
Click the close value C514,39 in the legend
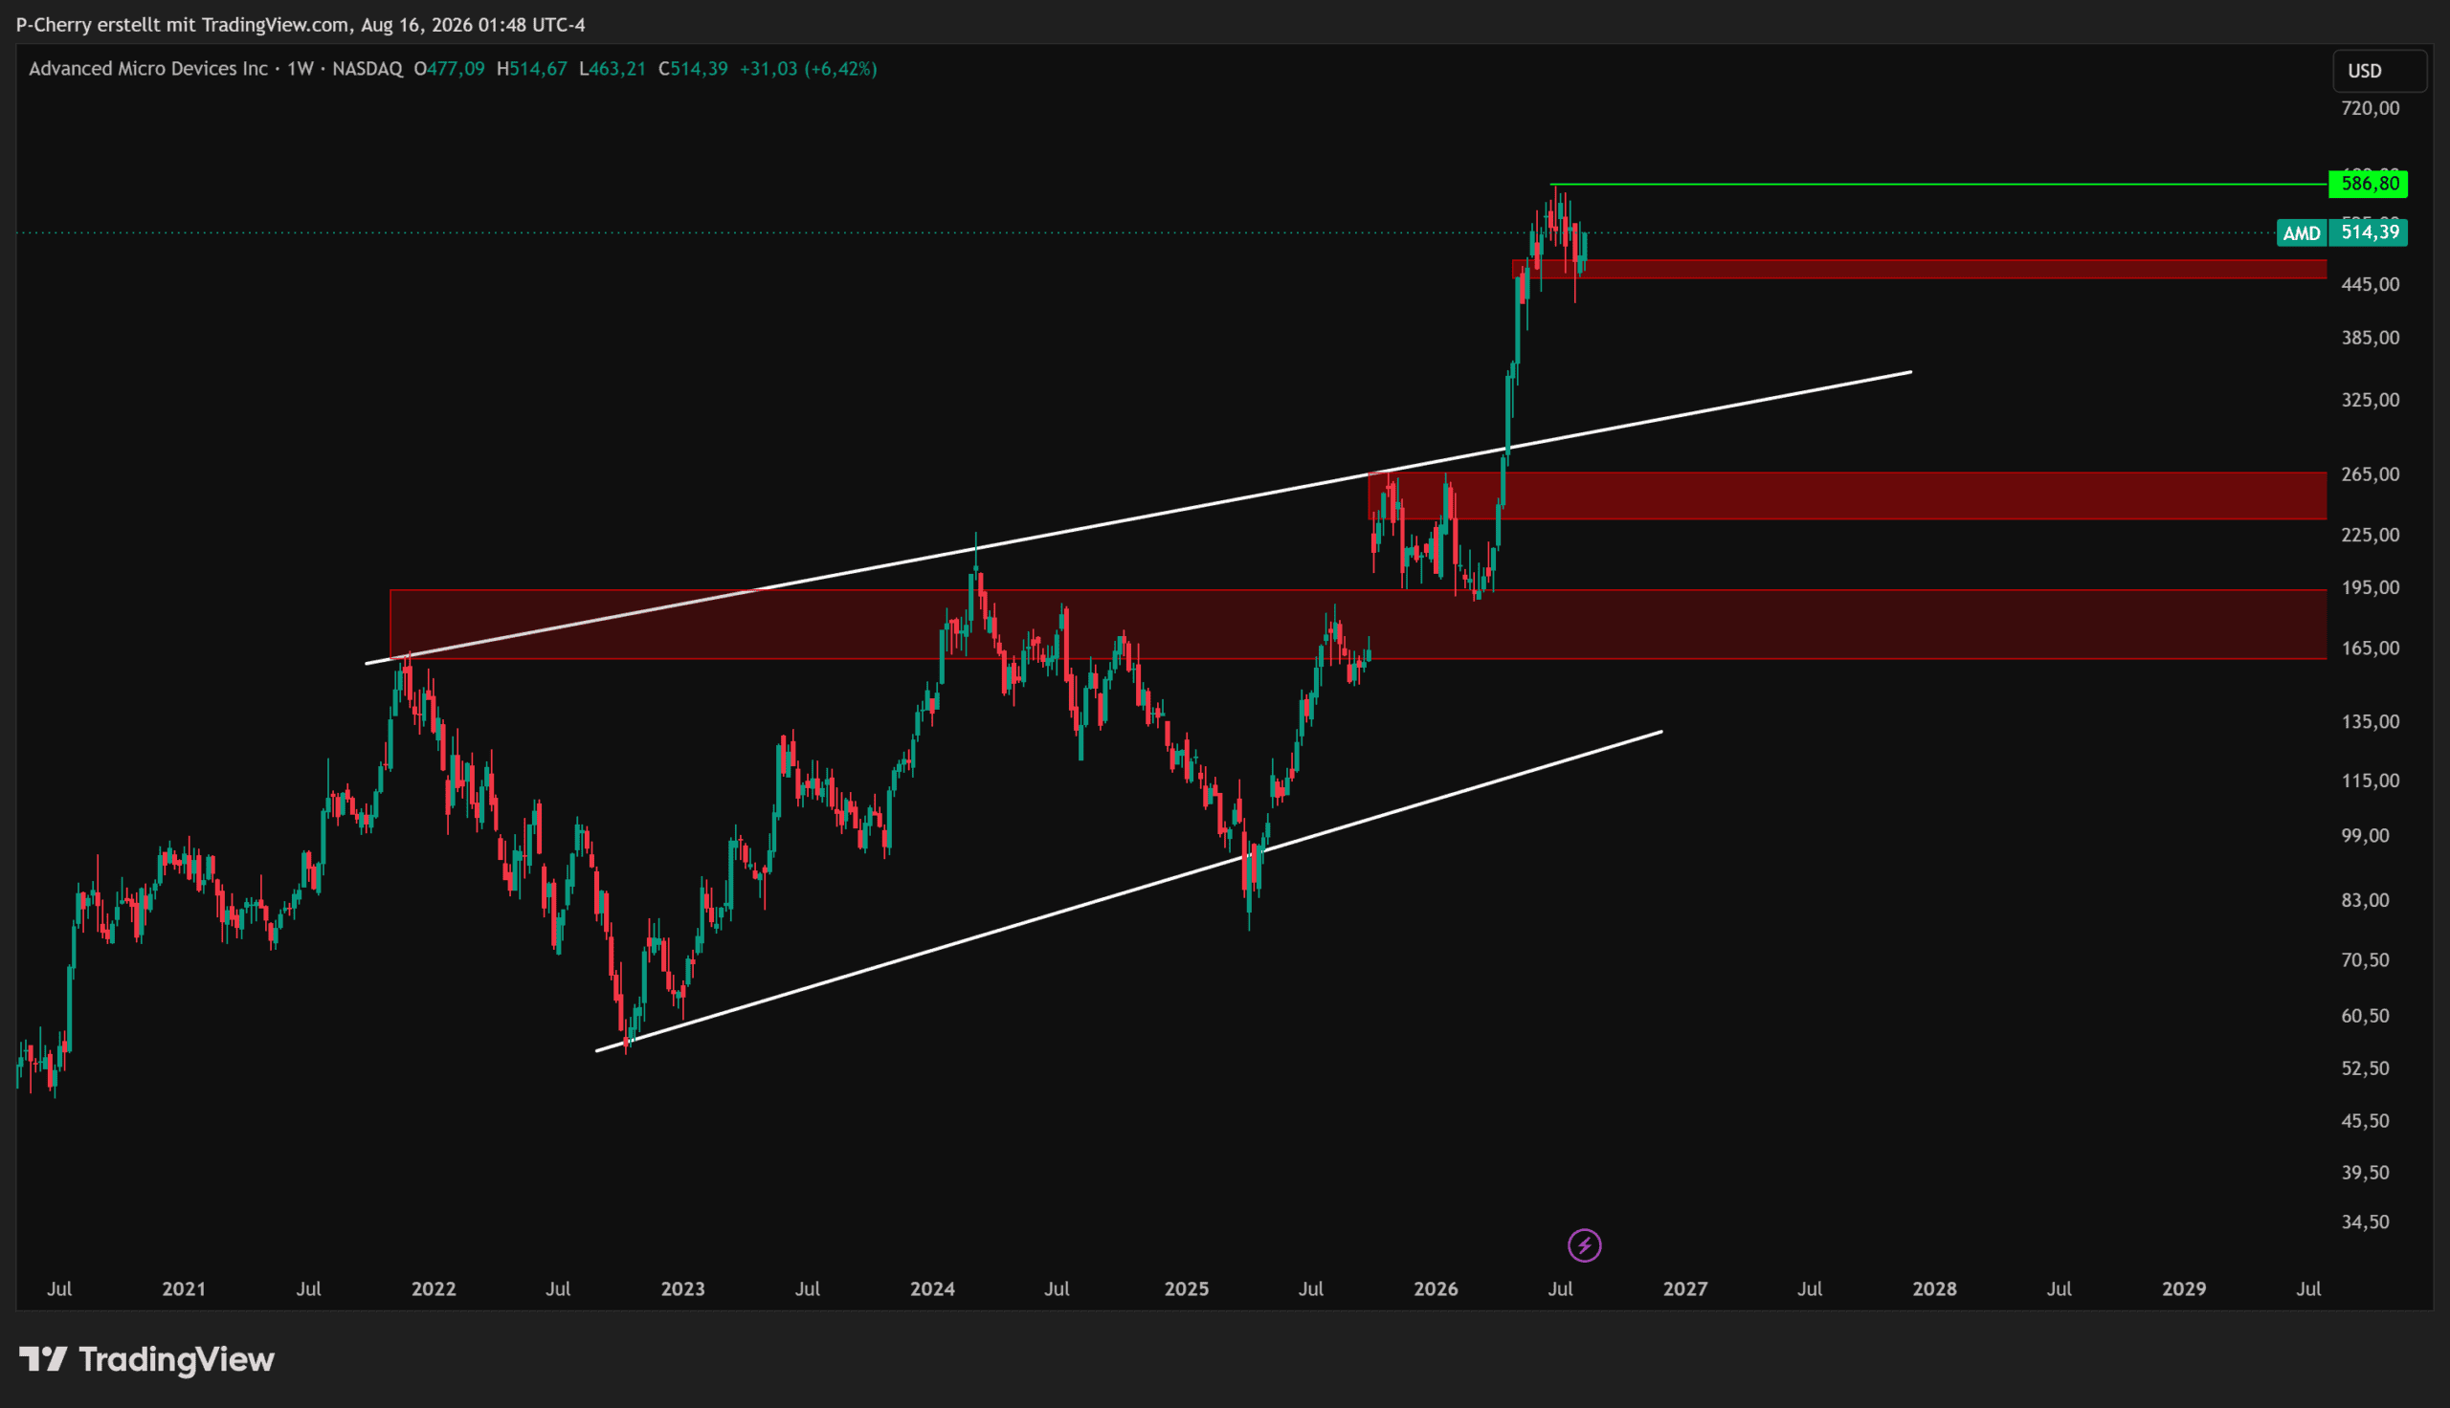pyautogui.click(x=694, y=69)
